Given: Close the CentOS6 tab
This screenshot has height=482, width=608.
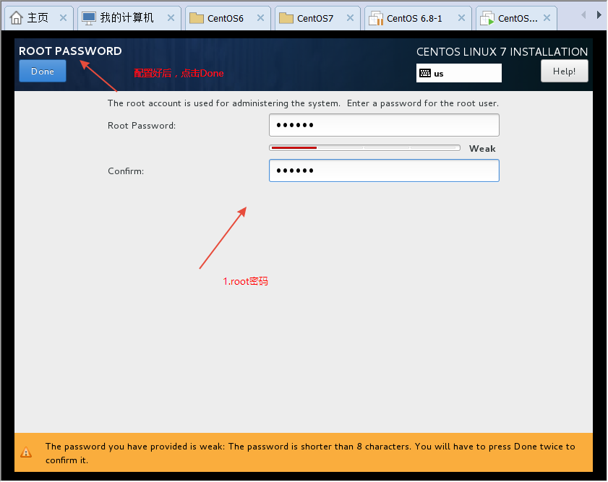Looking at the screenshot, I should pos(260,18).
